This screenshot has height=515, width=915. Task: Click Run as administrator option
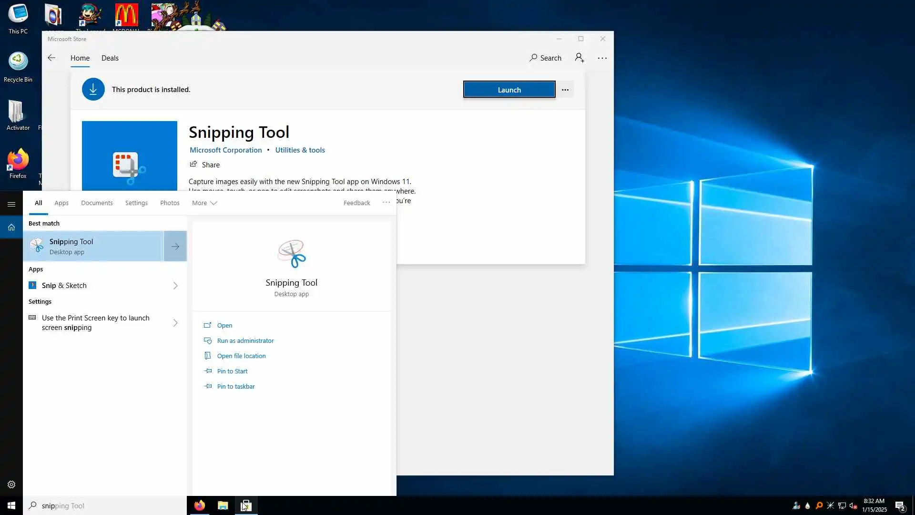[245, 340]
